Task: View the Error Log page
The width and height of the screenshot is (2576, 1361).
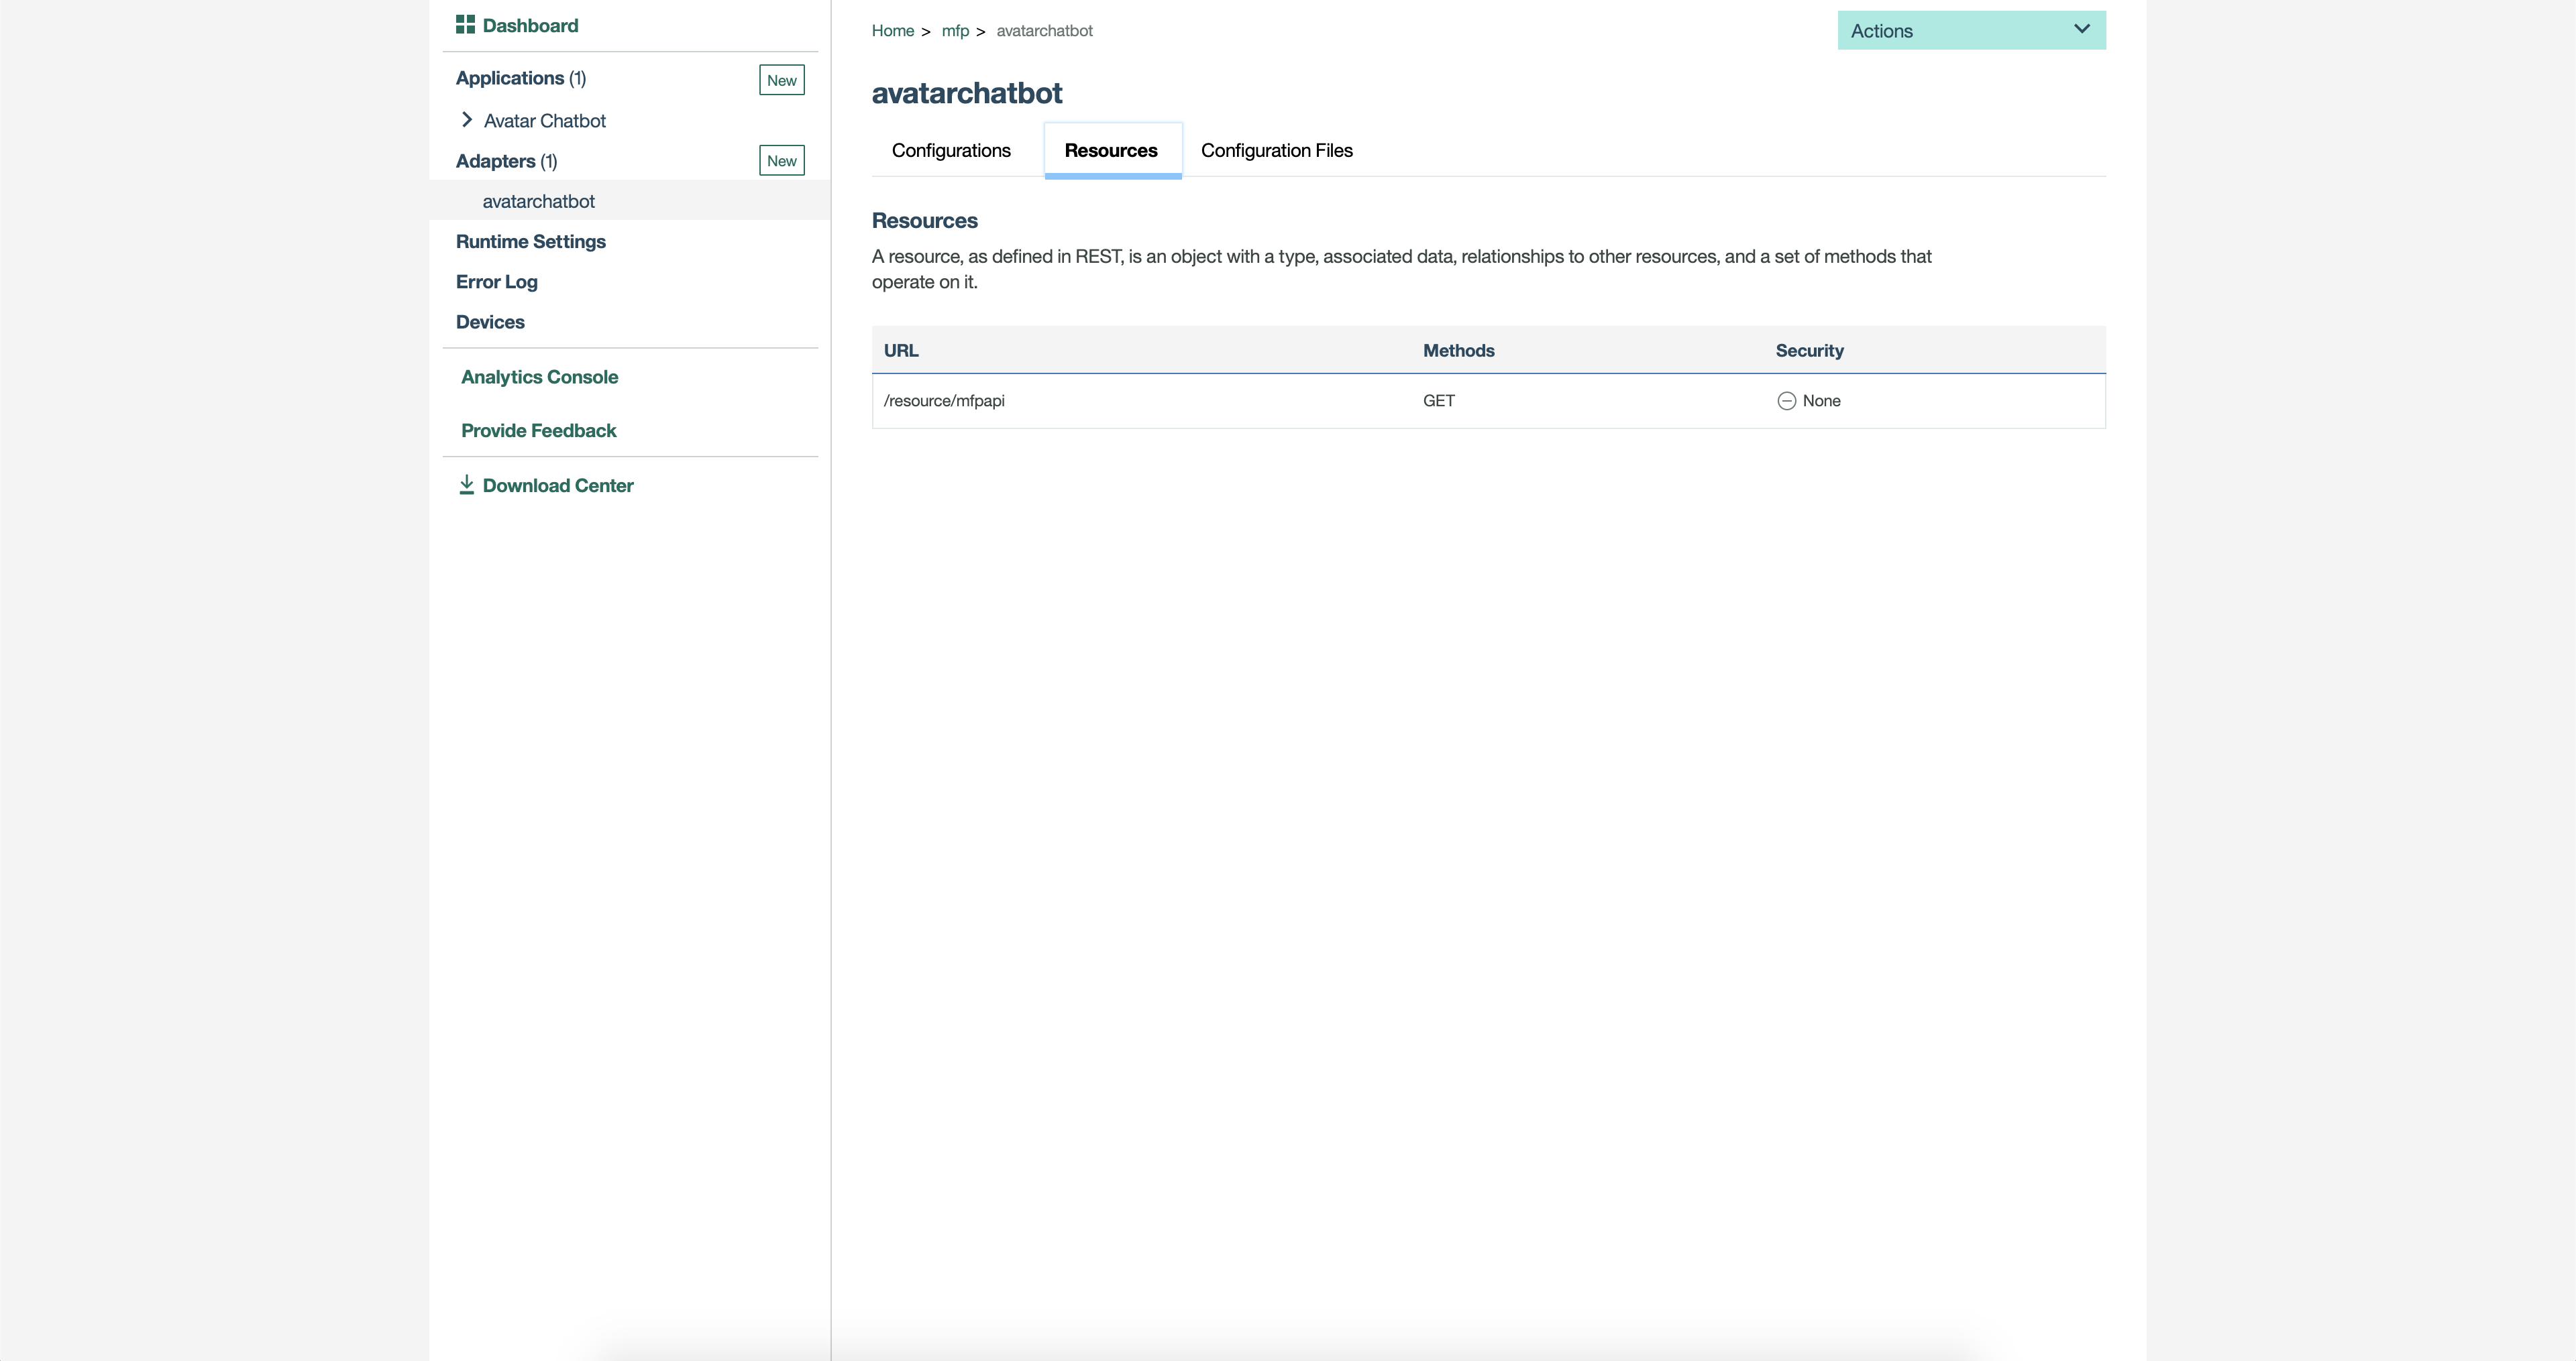Action: [x=496, y=282]
